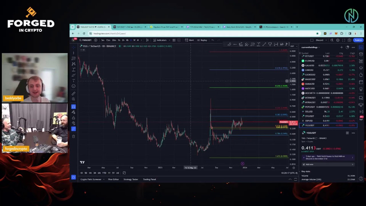Start bar Replay mode
366x206 pixels.
[202, 40]
